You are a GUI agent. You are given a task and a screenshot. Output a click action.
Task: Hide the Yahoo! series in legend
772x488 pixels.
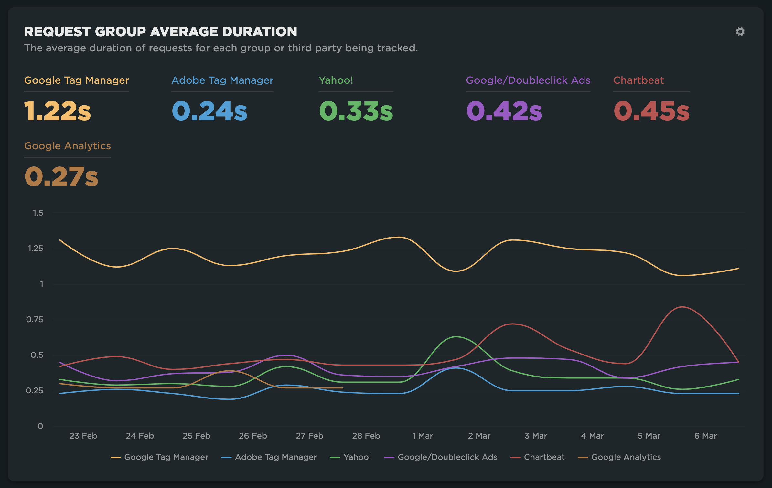click(x=357, y=457)
